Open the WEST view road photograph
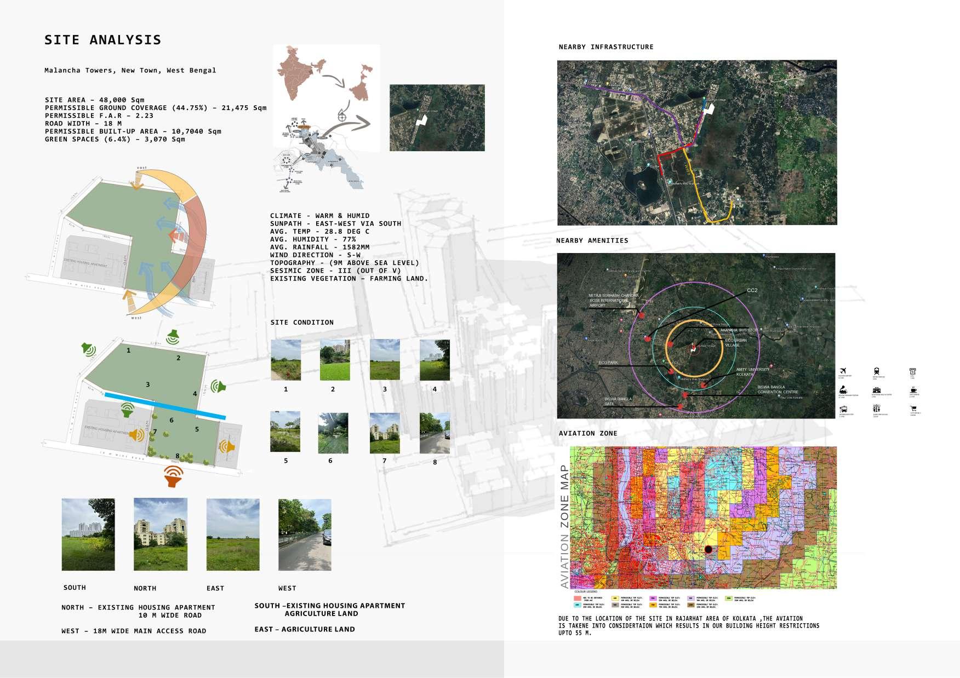This screenshot has width=960, height=678. point(305,535)
